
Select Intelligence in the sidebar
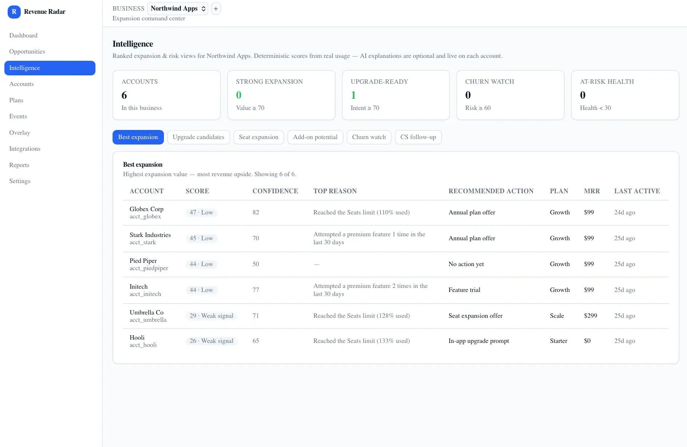point(50,68)
